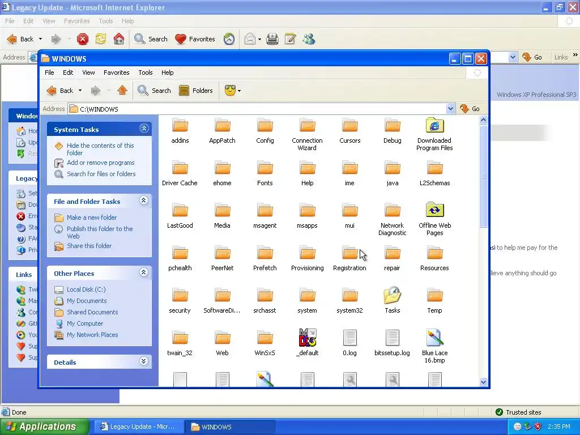Open Back history dropdown in WINDOWS explorer
580x435 pixels.
pyautogui.click(x=80, y=91)
